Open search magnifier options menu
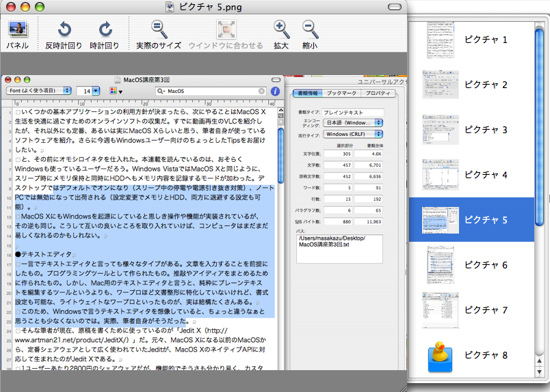 coord(161,91)
